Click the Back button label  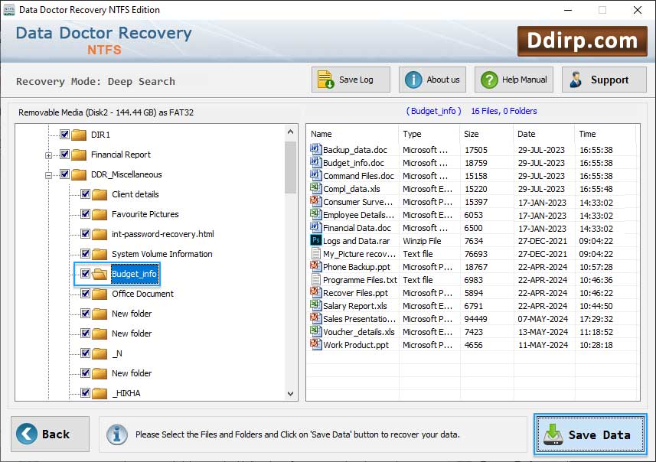56,434
